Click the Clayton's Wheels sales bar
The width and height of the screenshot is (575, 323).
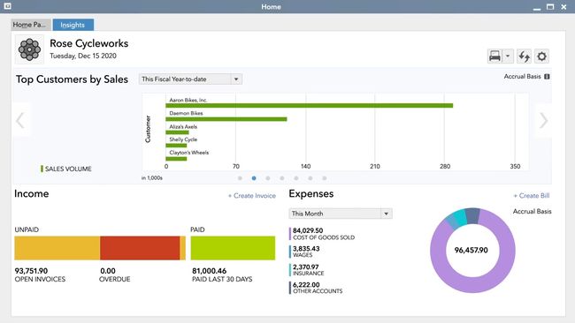click(176, 158)
